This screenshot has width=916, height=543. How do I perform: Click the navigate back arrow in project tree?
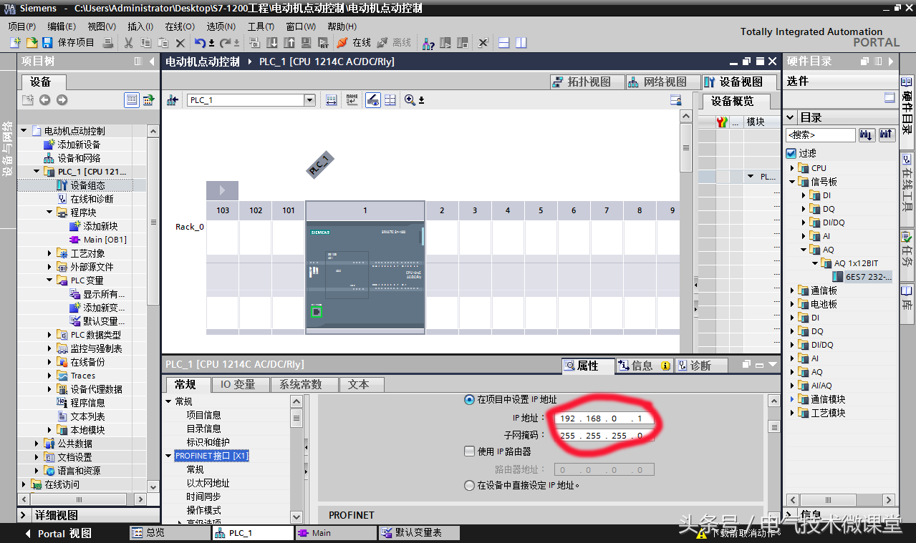tap(44, 100)
